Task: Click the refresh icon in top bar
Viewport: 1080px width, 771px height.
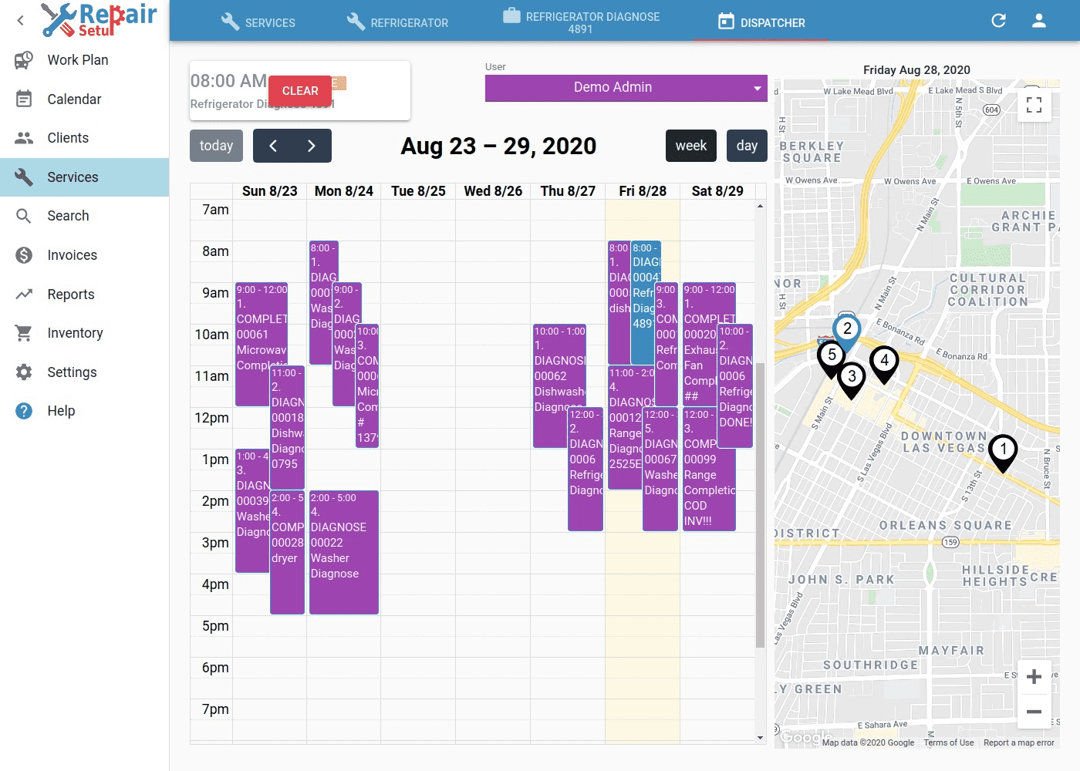Action: tap(998, 21)
